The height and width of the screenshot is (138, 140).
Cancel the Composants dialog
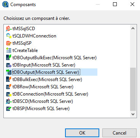point(119,133)
